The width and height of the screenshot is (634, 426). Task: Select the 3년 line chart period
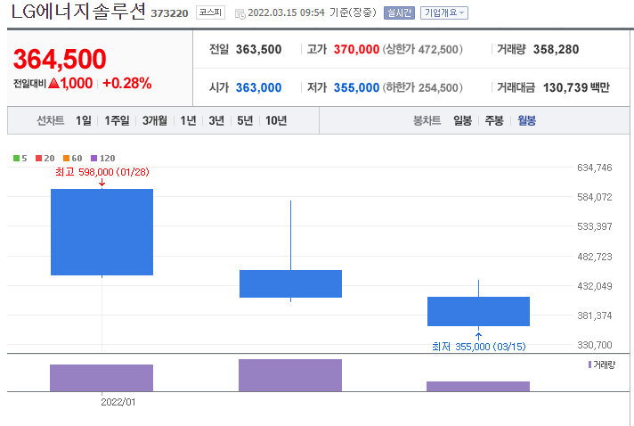216,120
